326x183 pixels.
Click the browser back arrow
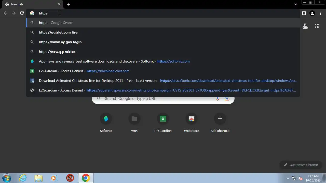(6, 13)
